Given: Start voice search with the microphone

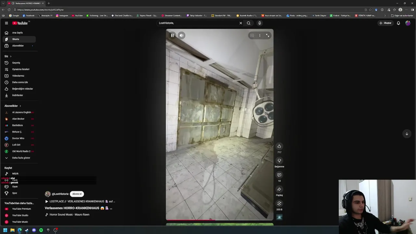Looking at the screenshot, I should click(259, 23).
